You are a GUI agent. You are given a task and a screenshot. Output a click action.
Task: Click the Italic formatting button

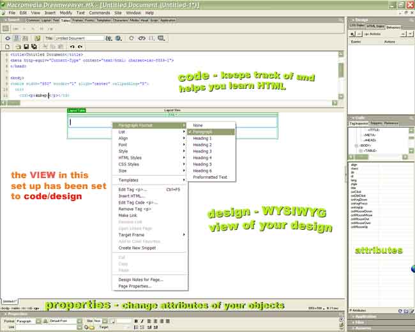(x=142, y=321)
